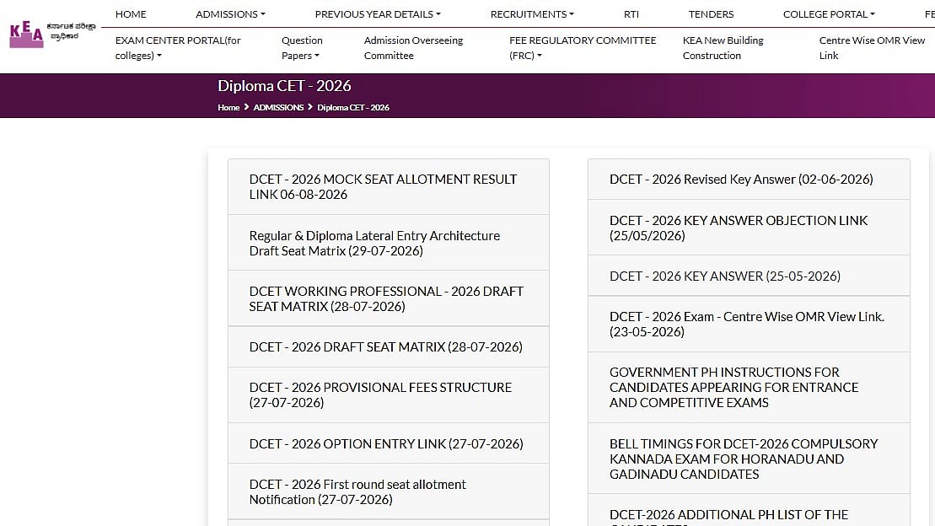The height and width of the screenshot is (526, 935).
Task: Open DCET 2026 Option Entry Link
Action: 388,443
